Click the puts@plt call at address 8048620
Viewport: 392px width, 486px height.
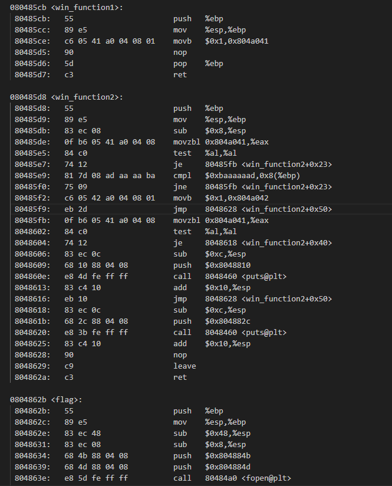coord(228,333)
